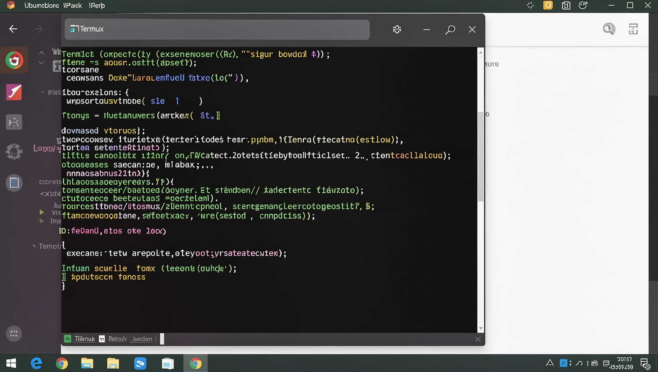The image size is (658, 372).
Task: Open the settings gear in Termux title bar
Action: [397, 30]
